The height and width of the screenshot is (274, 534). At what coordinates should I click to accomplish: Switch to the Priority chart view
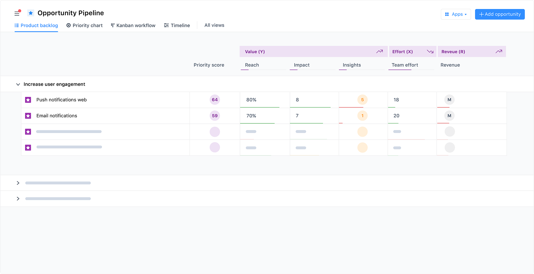point(84,26)
